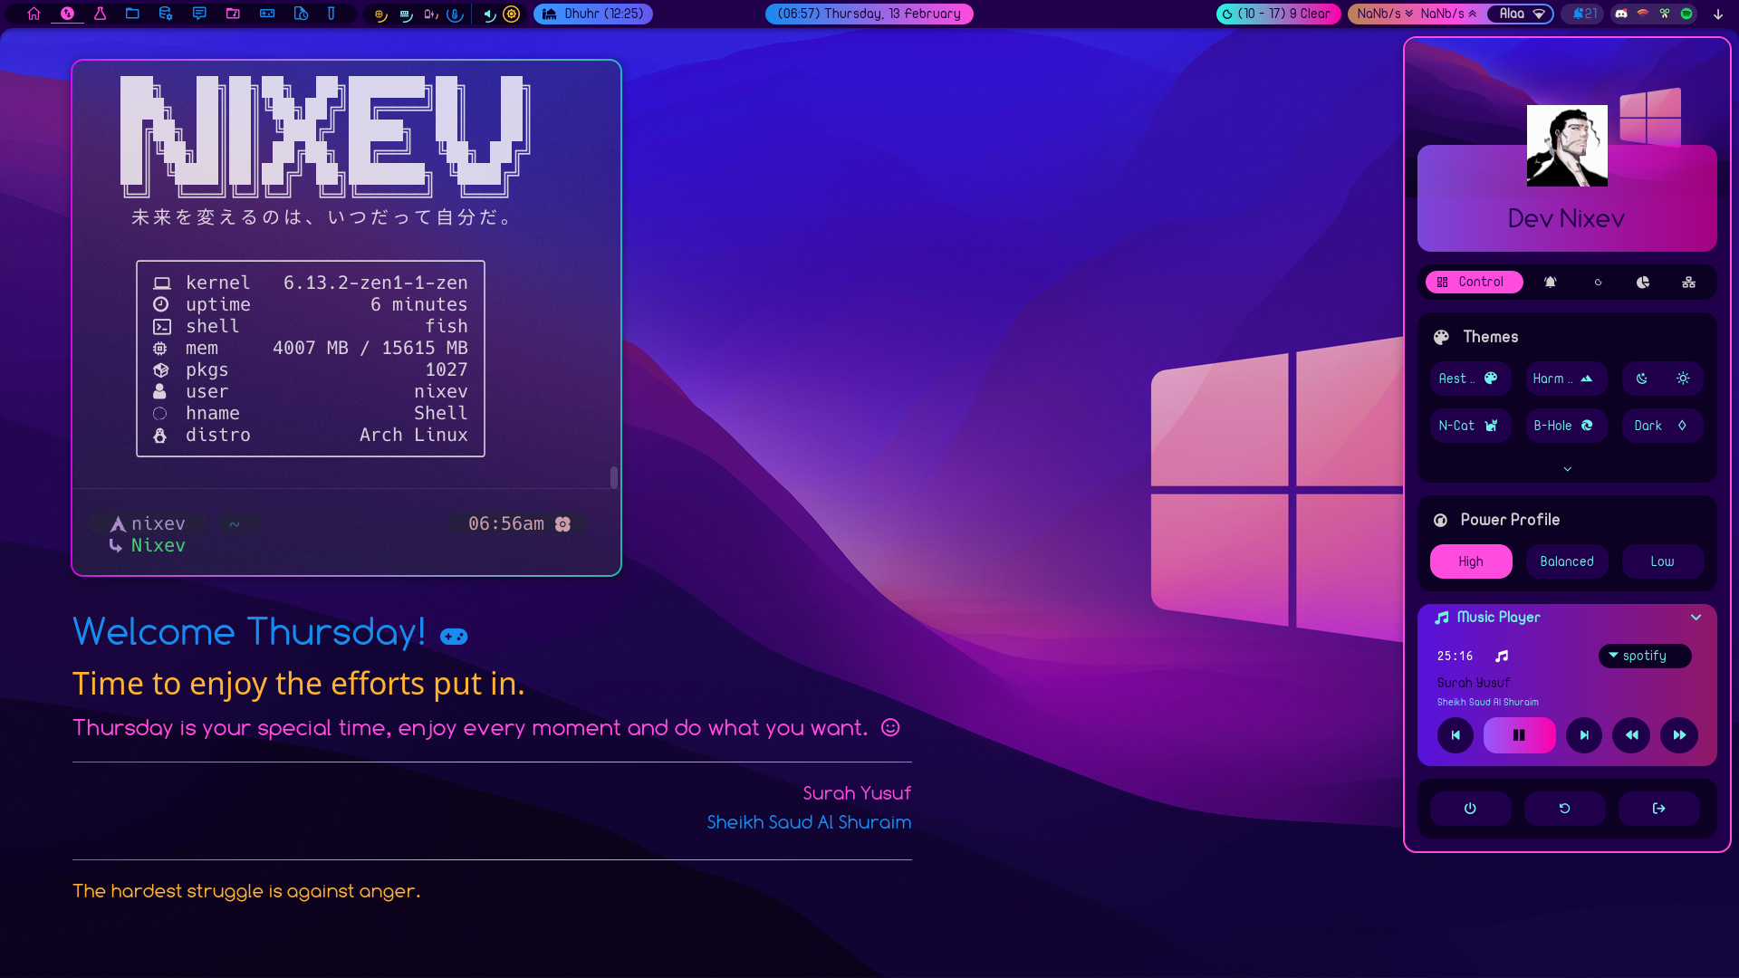This screenshot has width=1739, height=978.
Task: Open the spotify player source dropdown
Action: click(x=1643, y=656)
